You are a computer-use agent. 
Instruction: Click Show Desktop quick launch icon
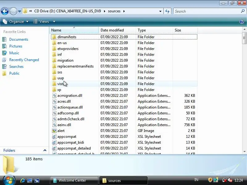point(29,180)
